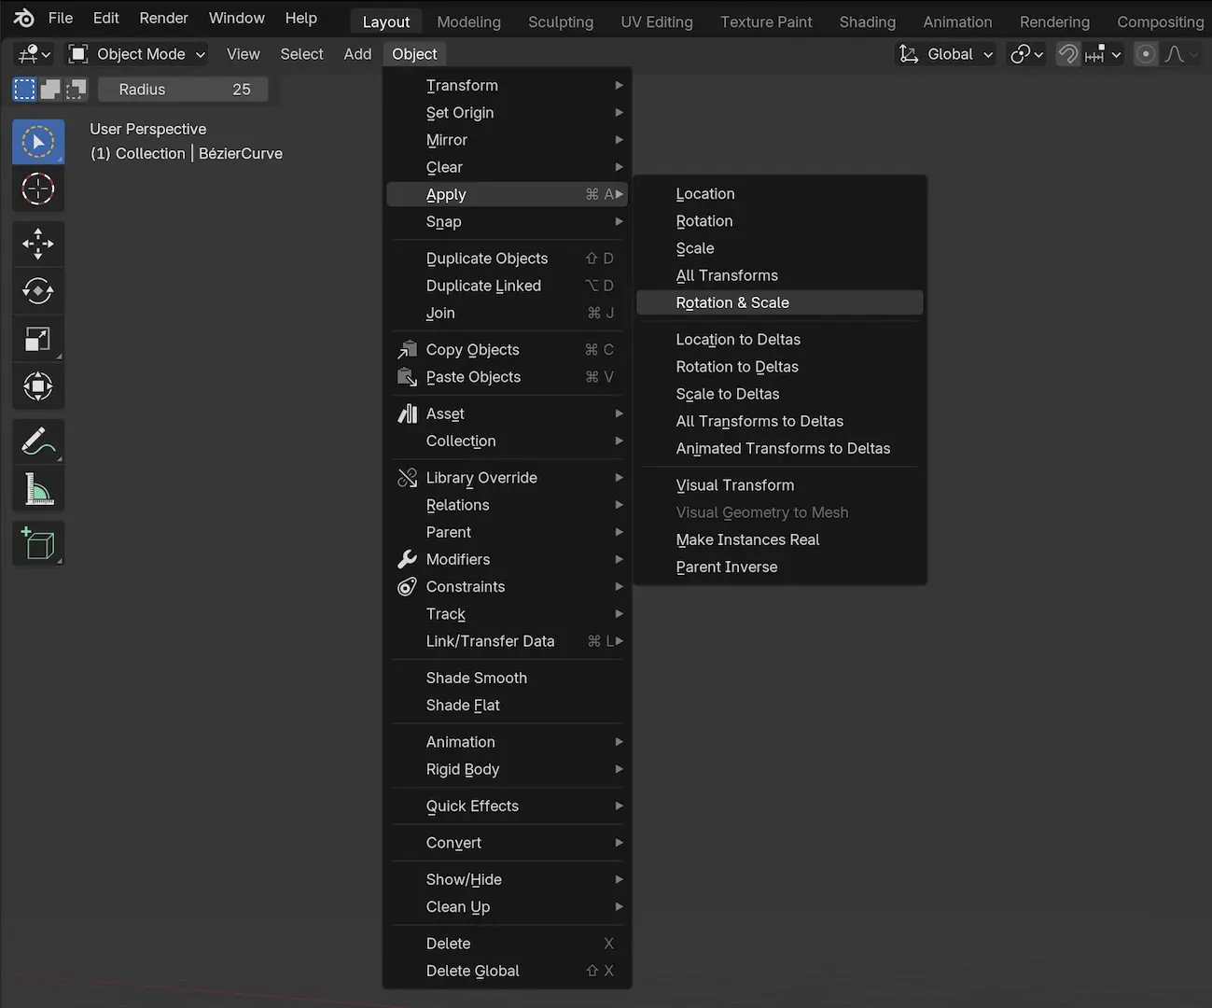Image resolution: width=1212 pixels, height=1008 pixels.
Task: Open the Object Mode dropdown
Action: tap(137, 54)
